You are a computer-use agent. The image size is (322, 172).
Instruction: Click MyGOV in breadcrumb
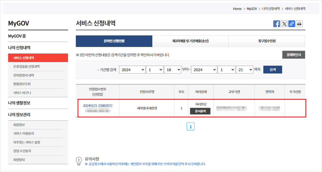(252, 9)
